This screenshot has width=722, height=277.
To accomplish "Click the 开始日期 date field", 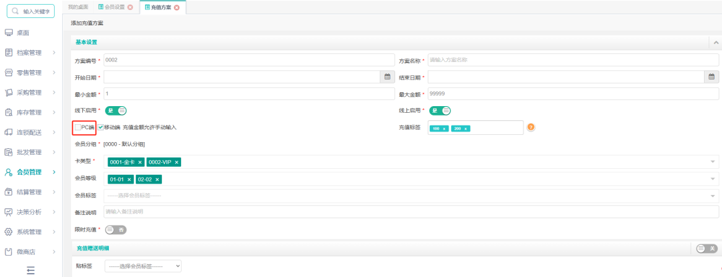I will pos(242,77).
